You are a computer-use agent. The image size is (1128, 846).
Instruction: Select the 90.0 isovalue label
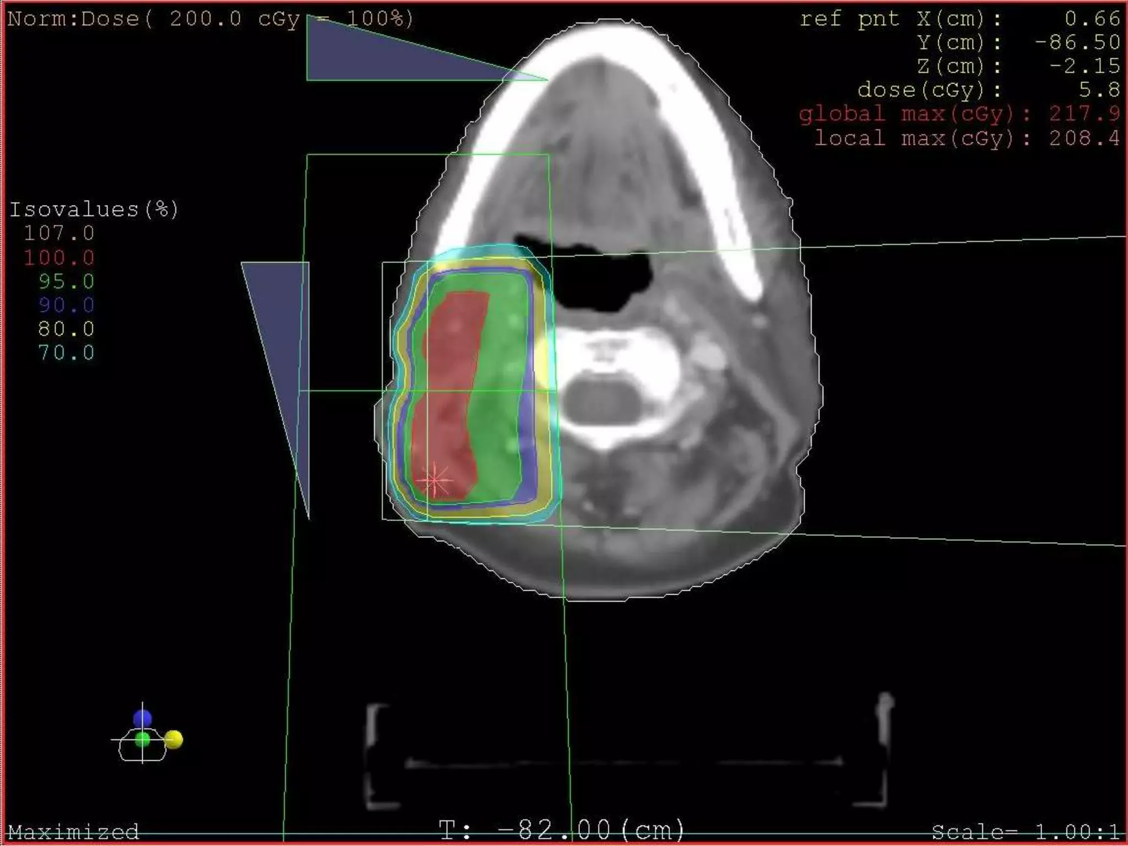point(66,305)
